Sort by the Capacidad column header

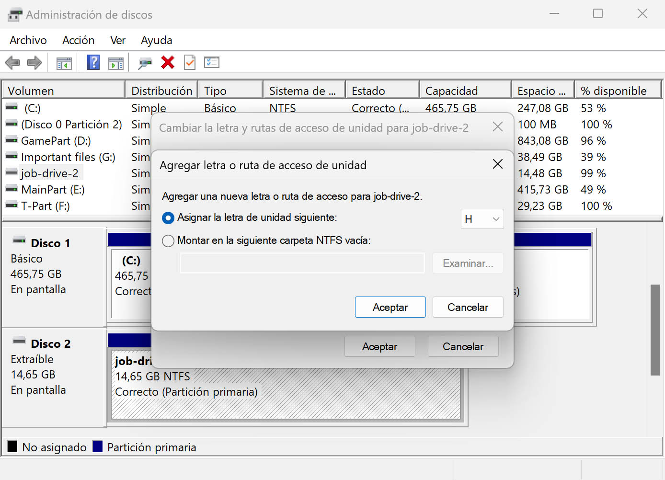click(x=465, y=91)
